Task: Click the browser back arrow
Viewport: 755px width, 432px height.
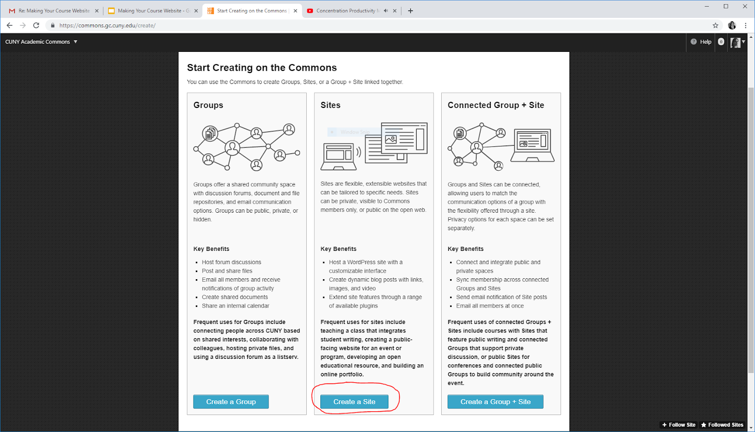Action: 9,25
